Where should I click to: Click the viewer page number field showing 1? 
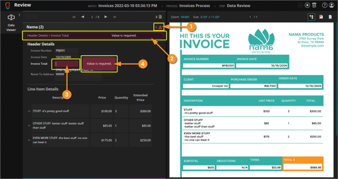click(x=250, y=17)
